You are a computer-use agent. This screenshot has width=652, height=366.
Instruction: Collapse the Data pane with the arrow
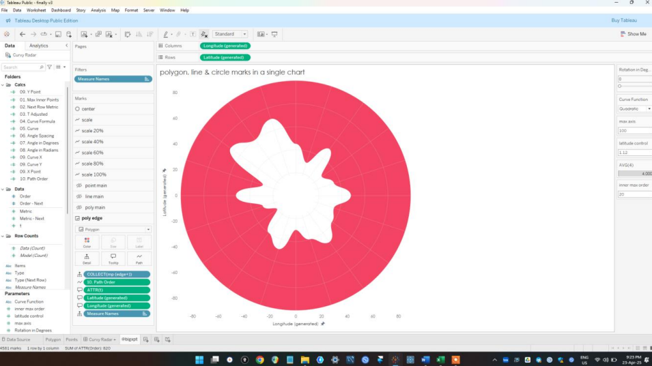pos(66,46)
